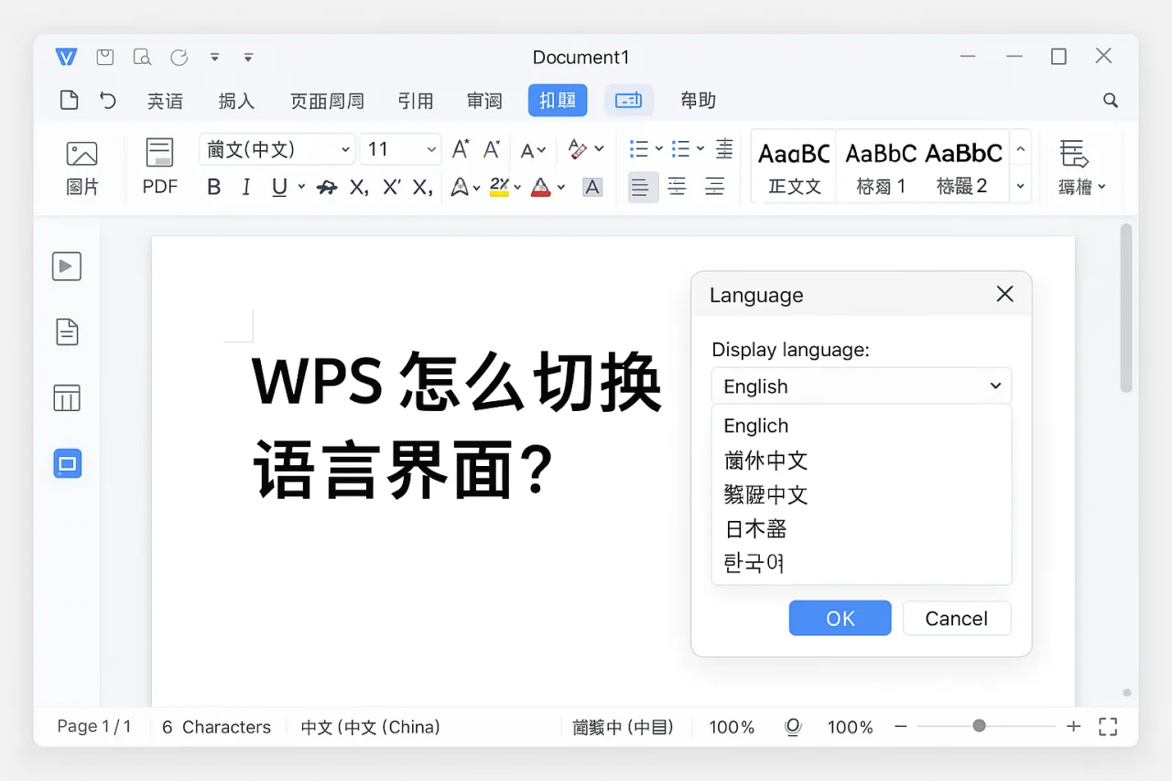Apply text highlight color
The height and width of the screenshot is (781, 1172).
click(x=499, y=187)
